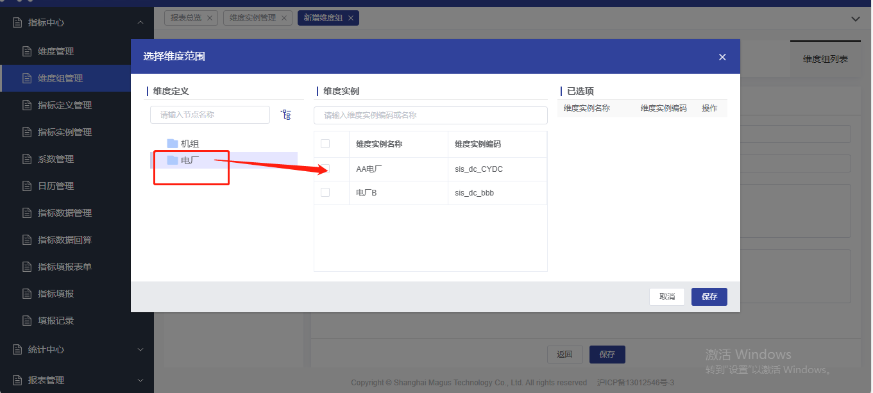This screenshot has height=393, width=873.
Task: Close the 维度实例管理 tab via its X
Action: point(284,18)
